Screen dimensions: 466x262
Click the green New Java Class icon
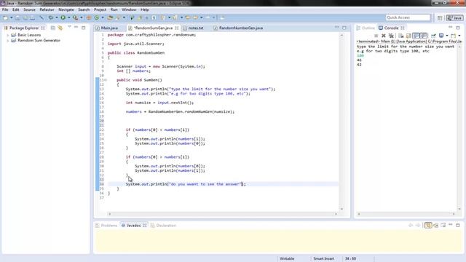(97, 17)
